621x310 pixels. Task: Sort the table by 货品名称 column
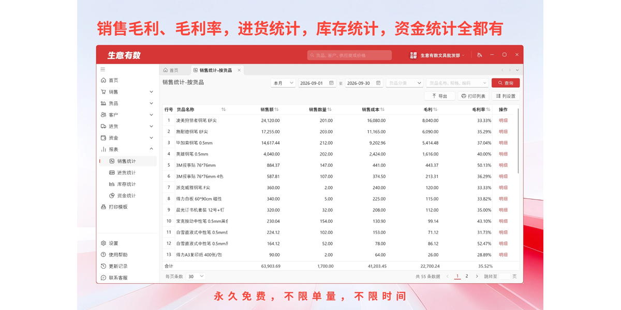coord(224,110)
